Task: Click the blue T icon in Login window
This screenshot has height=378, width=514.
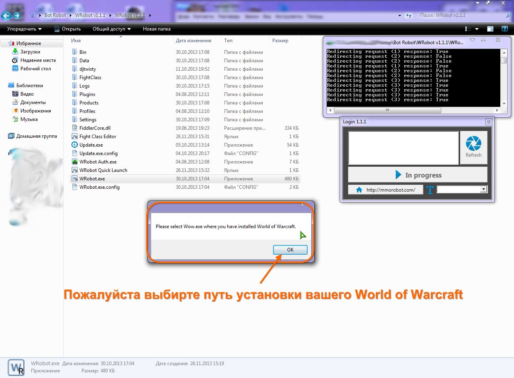Action: coord(430,190)
